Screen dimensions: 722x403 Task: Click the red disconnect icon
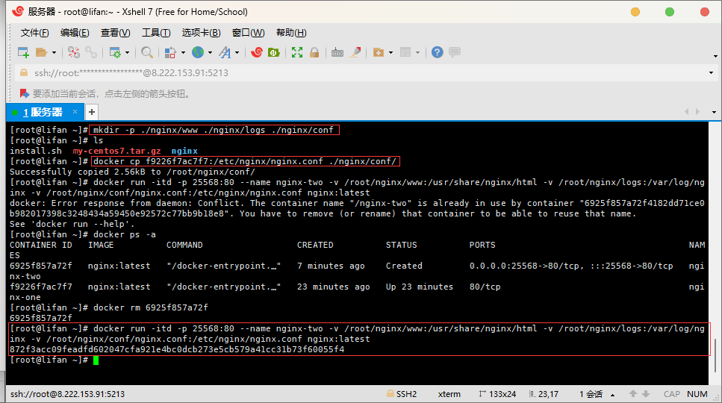[73, 52]
